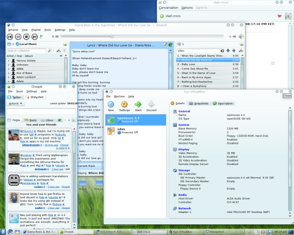Click the Search collection field in Amarok
The width and height of the screenshot is (294, 235).
[x=26, y=50]
